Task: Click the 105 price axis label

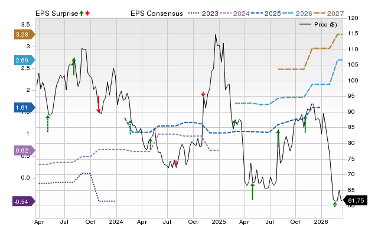Action: (x=353, y=65)
